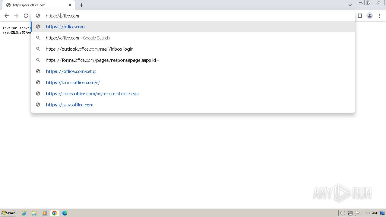Open the volume control in system tray
This screenshot has width=386, height=217.
(343, 213)
